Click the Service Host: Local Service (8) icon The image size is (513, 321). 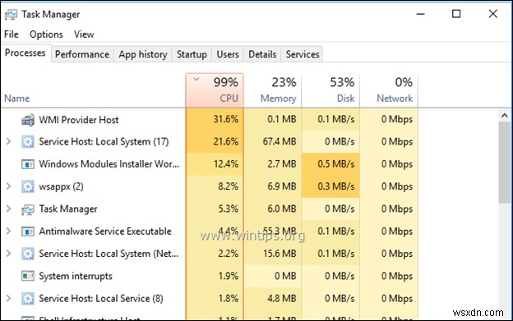tap(28, 299)
